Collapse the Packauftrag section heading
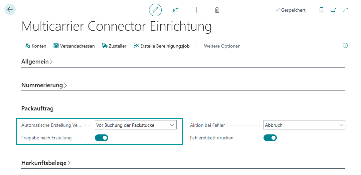This screenshot has height=175, width=361. tap(38, 108)
